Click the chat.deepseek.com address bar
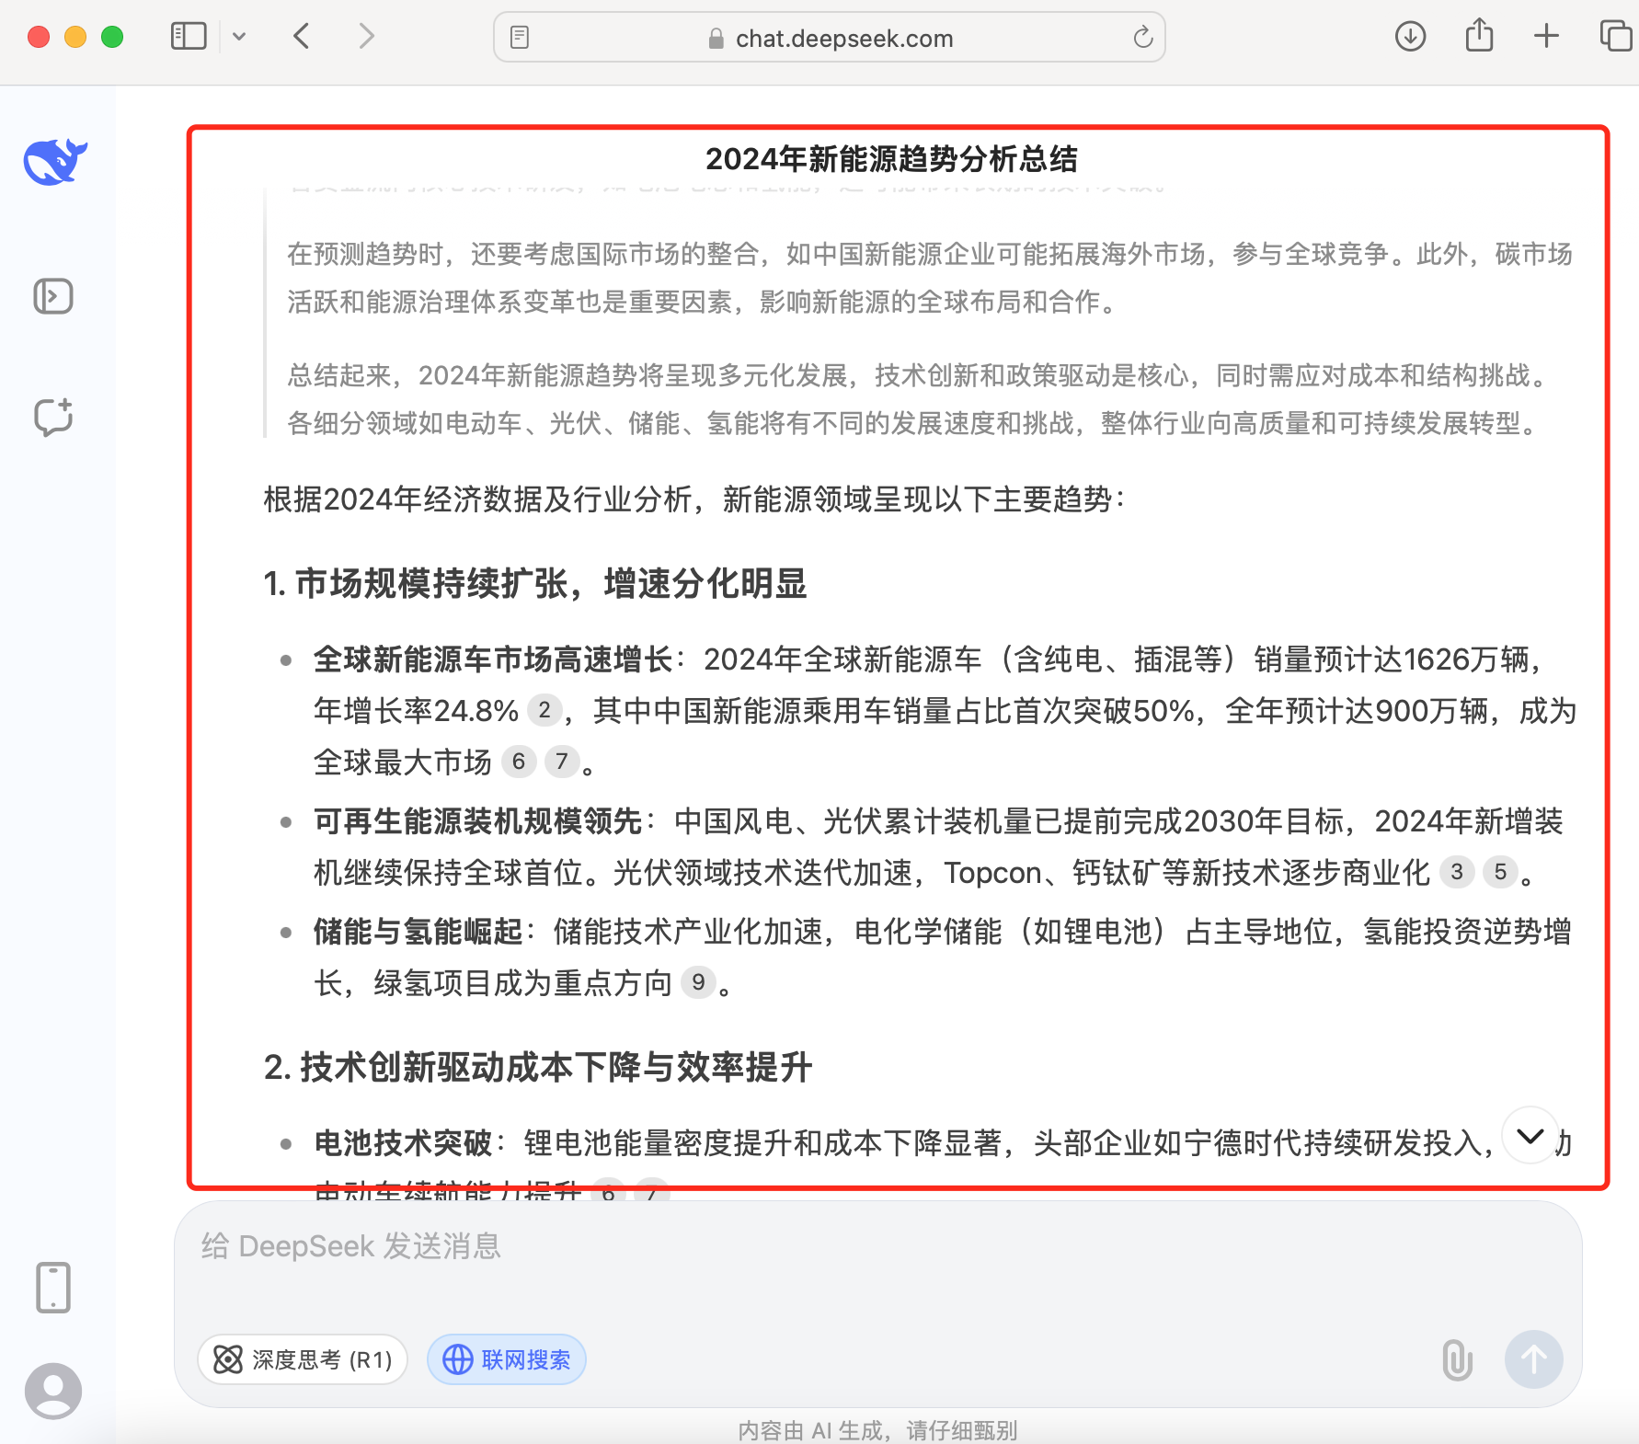Screen dimensions: 1639x1444 pyautogui.click(x=830, y=38)
